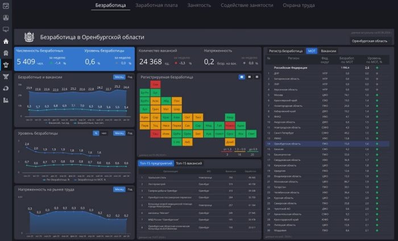398x241 pixels.
Task: Open the Оренбургская область region selector
Action: click(370, 41)
